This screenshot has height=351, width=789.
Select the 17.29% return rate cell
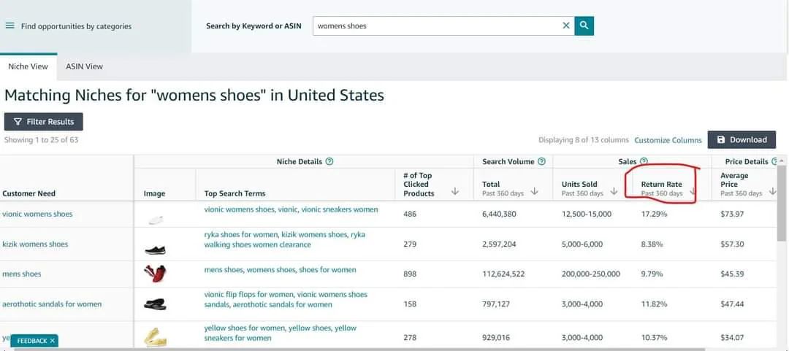[x=654, y=214]
